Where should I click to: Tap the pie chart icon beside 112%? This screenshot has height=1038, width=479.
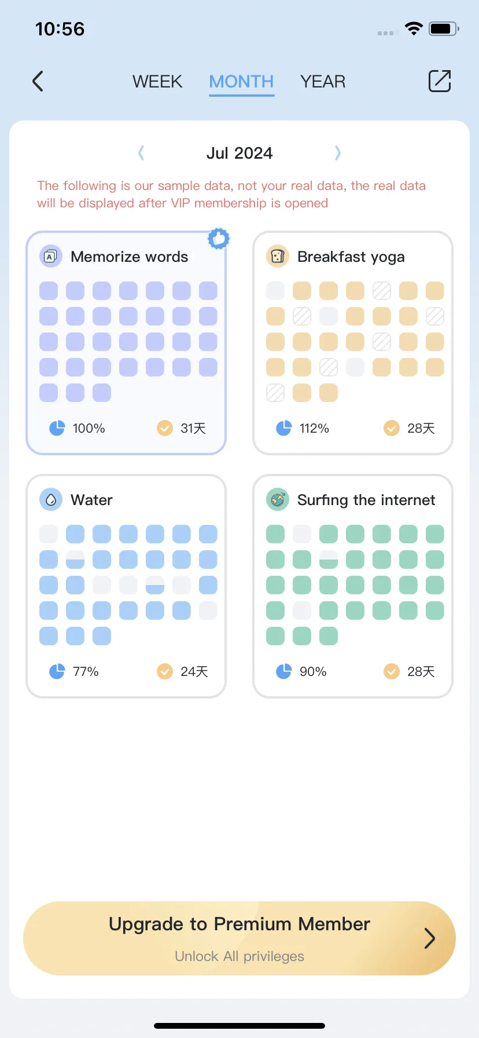283,428
